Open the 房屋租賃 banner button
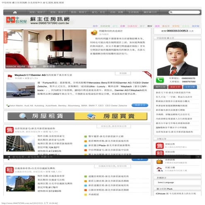Image resolution: width=205 pixels, height=205 pixels. pyautogui.click(x=41, y=116)
